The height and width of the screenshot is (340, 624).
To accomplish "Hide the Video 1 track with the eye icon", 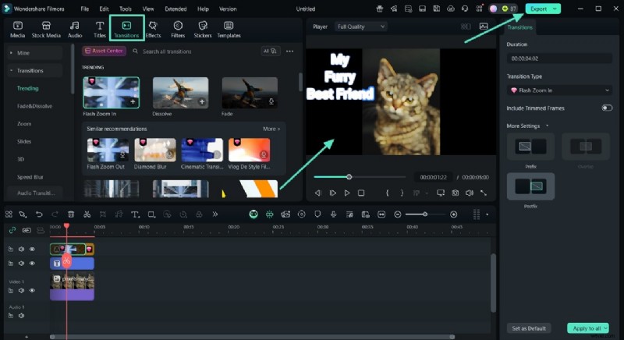I will point(32,290).
